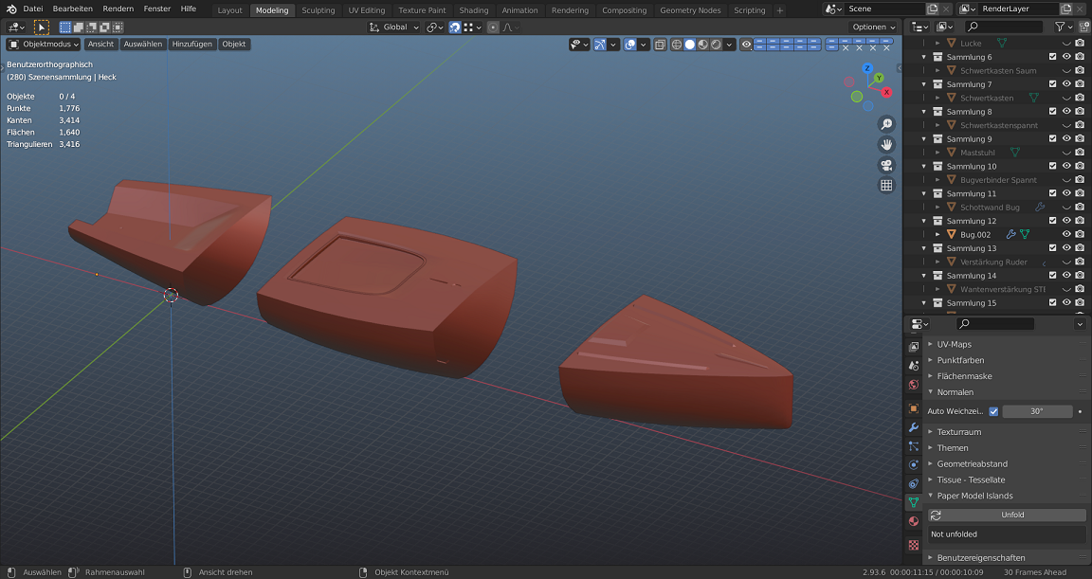The image size is (1092, 579).
Task: Open the pivot point dropdown
Action: (x=434, y=27)
